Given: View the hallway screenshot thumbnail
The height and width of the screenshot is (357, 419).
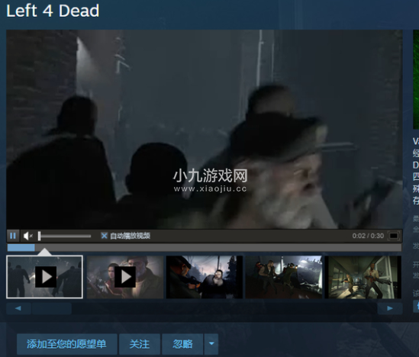Looking at the screenshot, I should (x=363, y=277).
